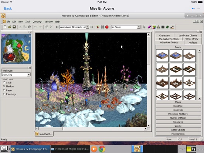The width and height of the screenshot is (204, 153).
Task: Open the View menu
Action: (x=21, y=21)
